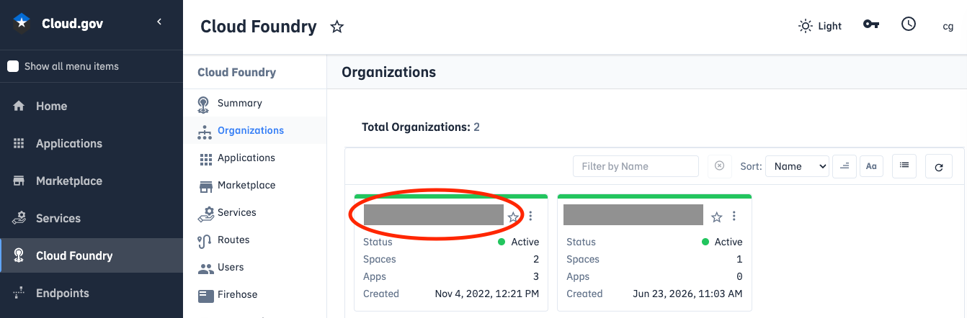Image resolution: width=967 pixels, height=318 pixels.
Task: Toggle the Light theme switch
Action: tap(820, 26)
